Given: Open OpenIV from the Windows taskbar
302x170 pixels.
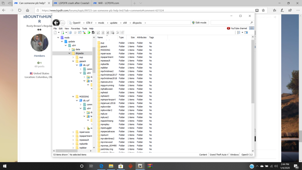Looking at the screenshot, I should tap(140, 166).
